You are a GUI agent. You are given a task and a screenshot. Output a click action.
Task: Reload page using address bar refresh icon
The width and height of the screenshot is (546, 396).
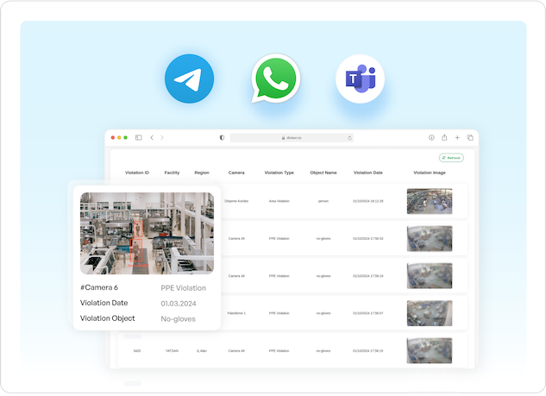pyautogui.click(x=349, y=137)
